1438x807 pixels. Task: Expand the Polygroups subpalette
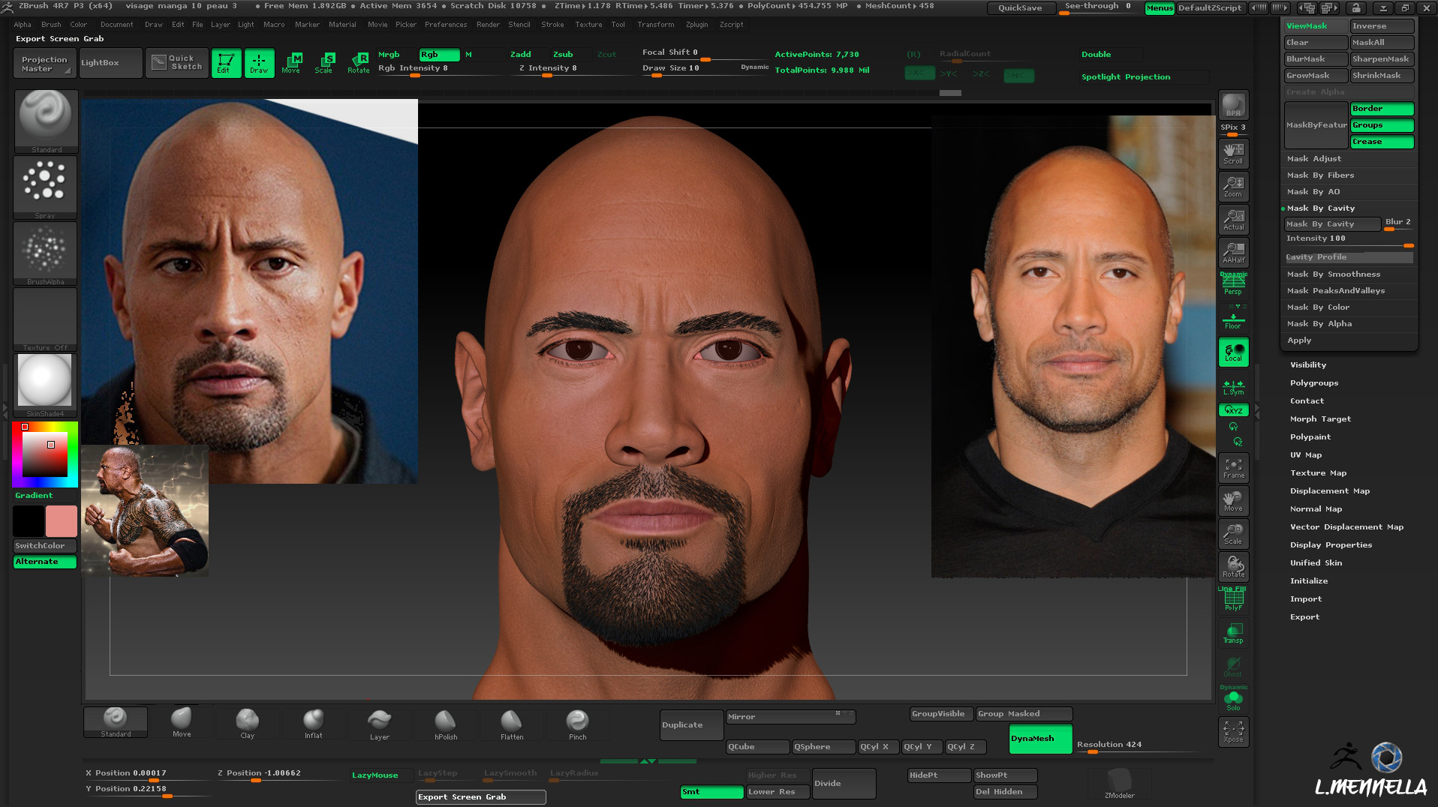(1314, 383)
